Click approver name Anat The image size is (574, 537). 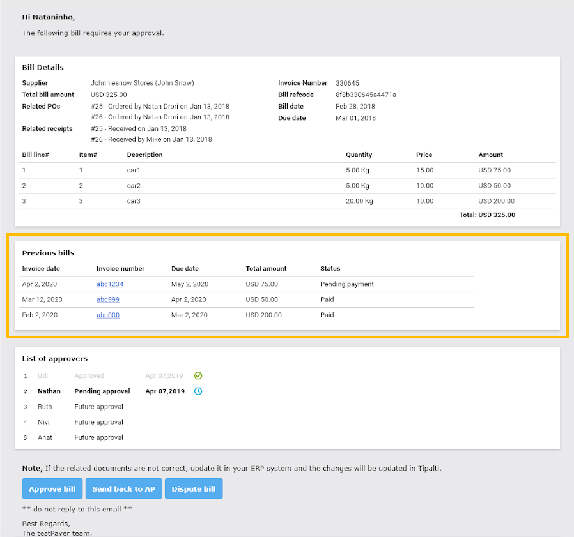tap(45, 437)
